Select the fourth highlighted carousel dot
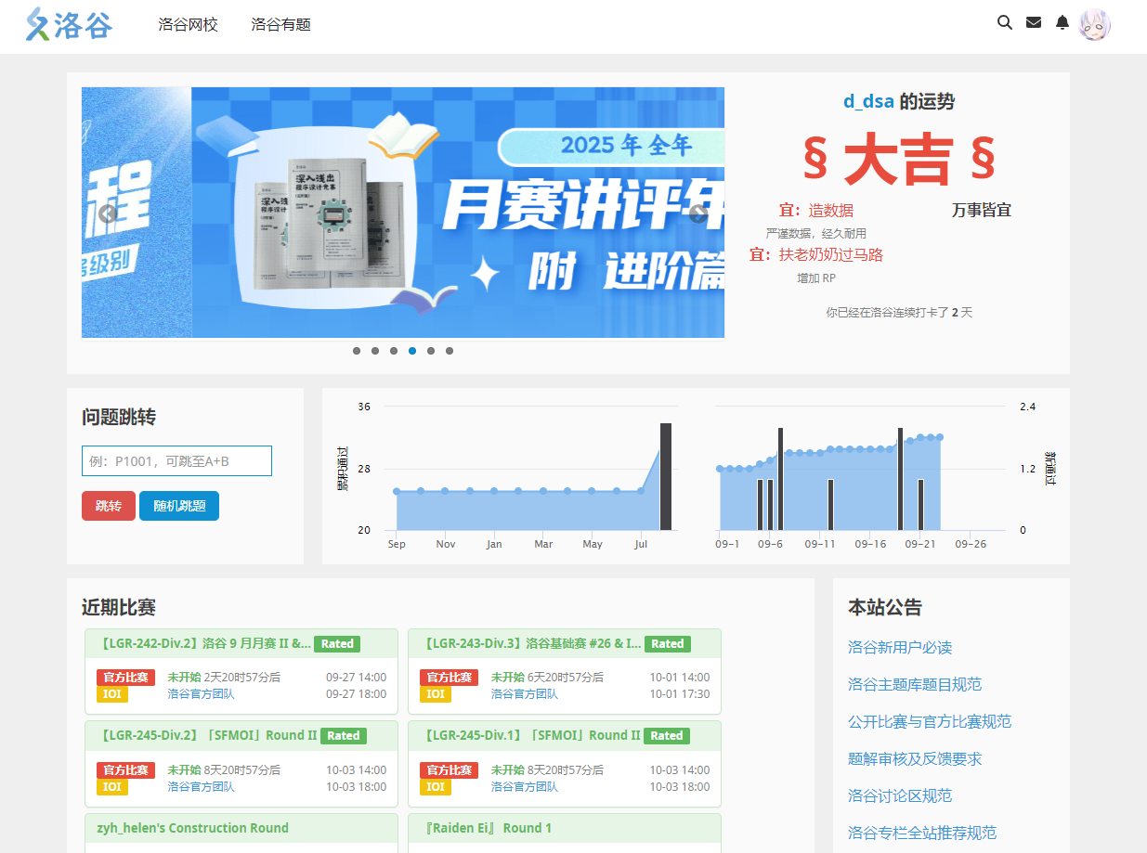 (412, 351)
